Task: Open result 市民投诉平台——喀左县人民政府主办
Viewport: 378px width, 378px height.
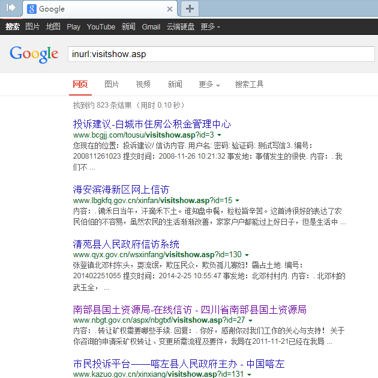Action: pyautogui.click(x=179, y=364)
